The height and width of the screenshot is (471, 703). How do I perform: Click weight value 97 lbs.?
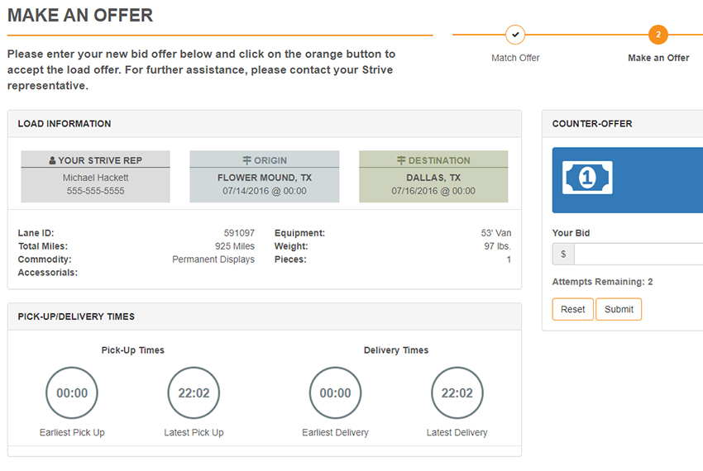497,246
